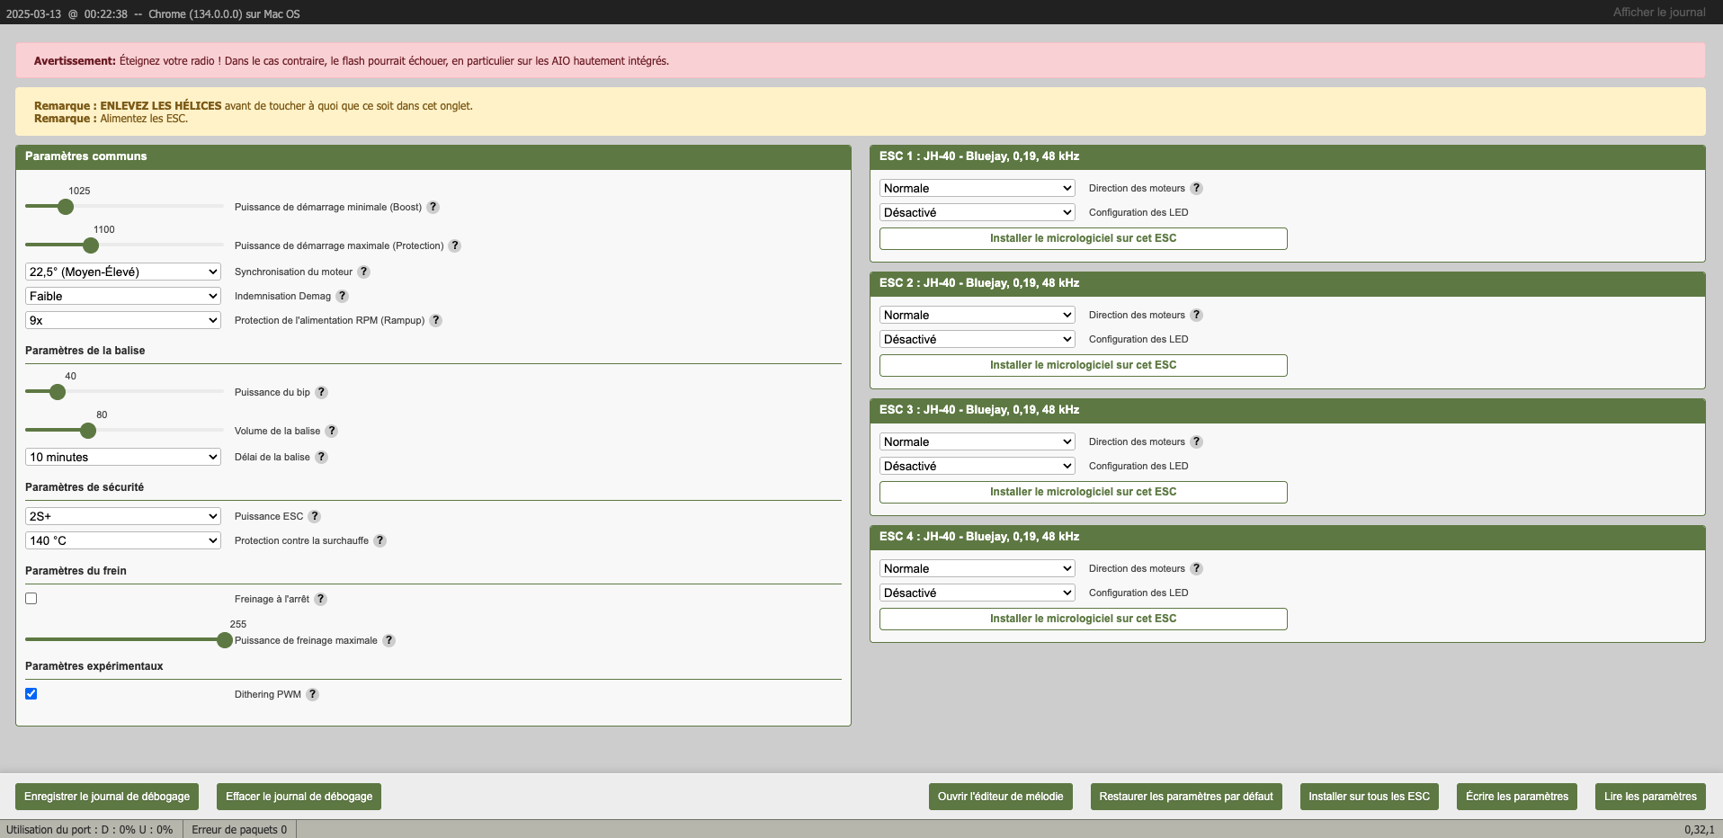Uncheck the Dithering PWM checkbox

[x=31, y=694]
